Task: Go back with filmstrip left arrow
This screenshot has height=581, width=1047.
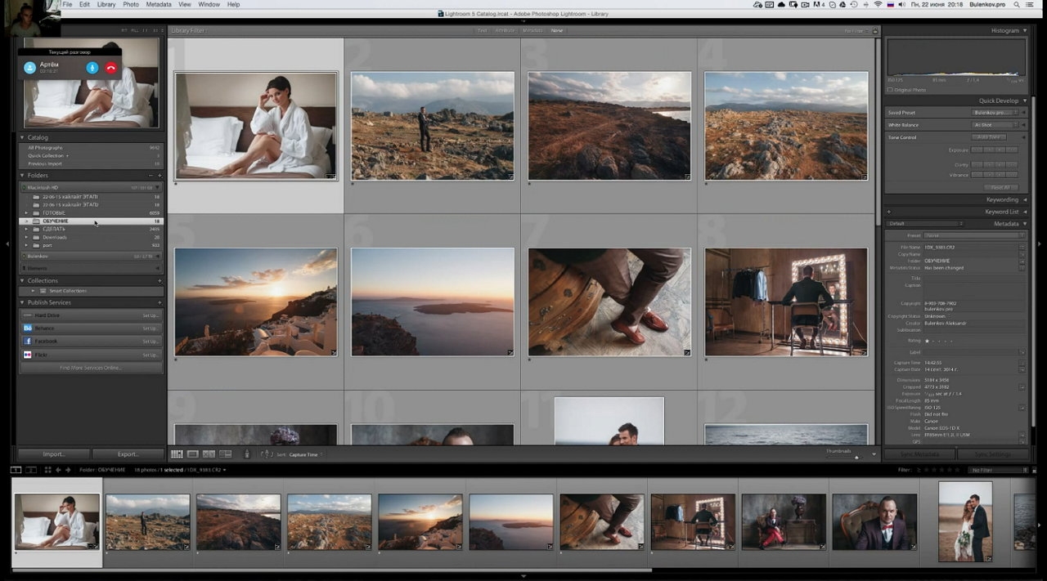Action: [58, 470]
